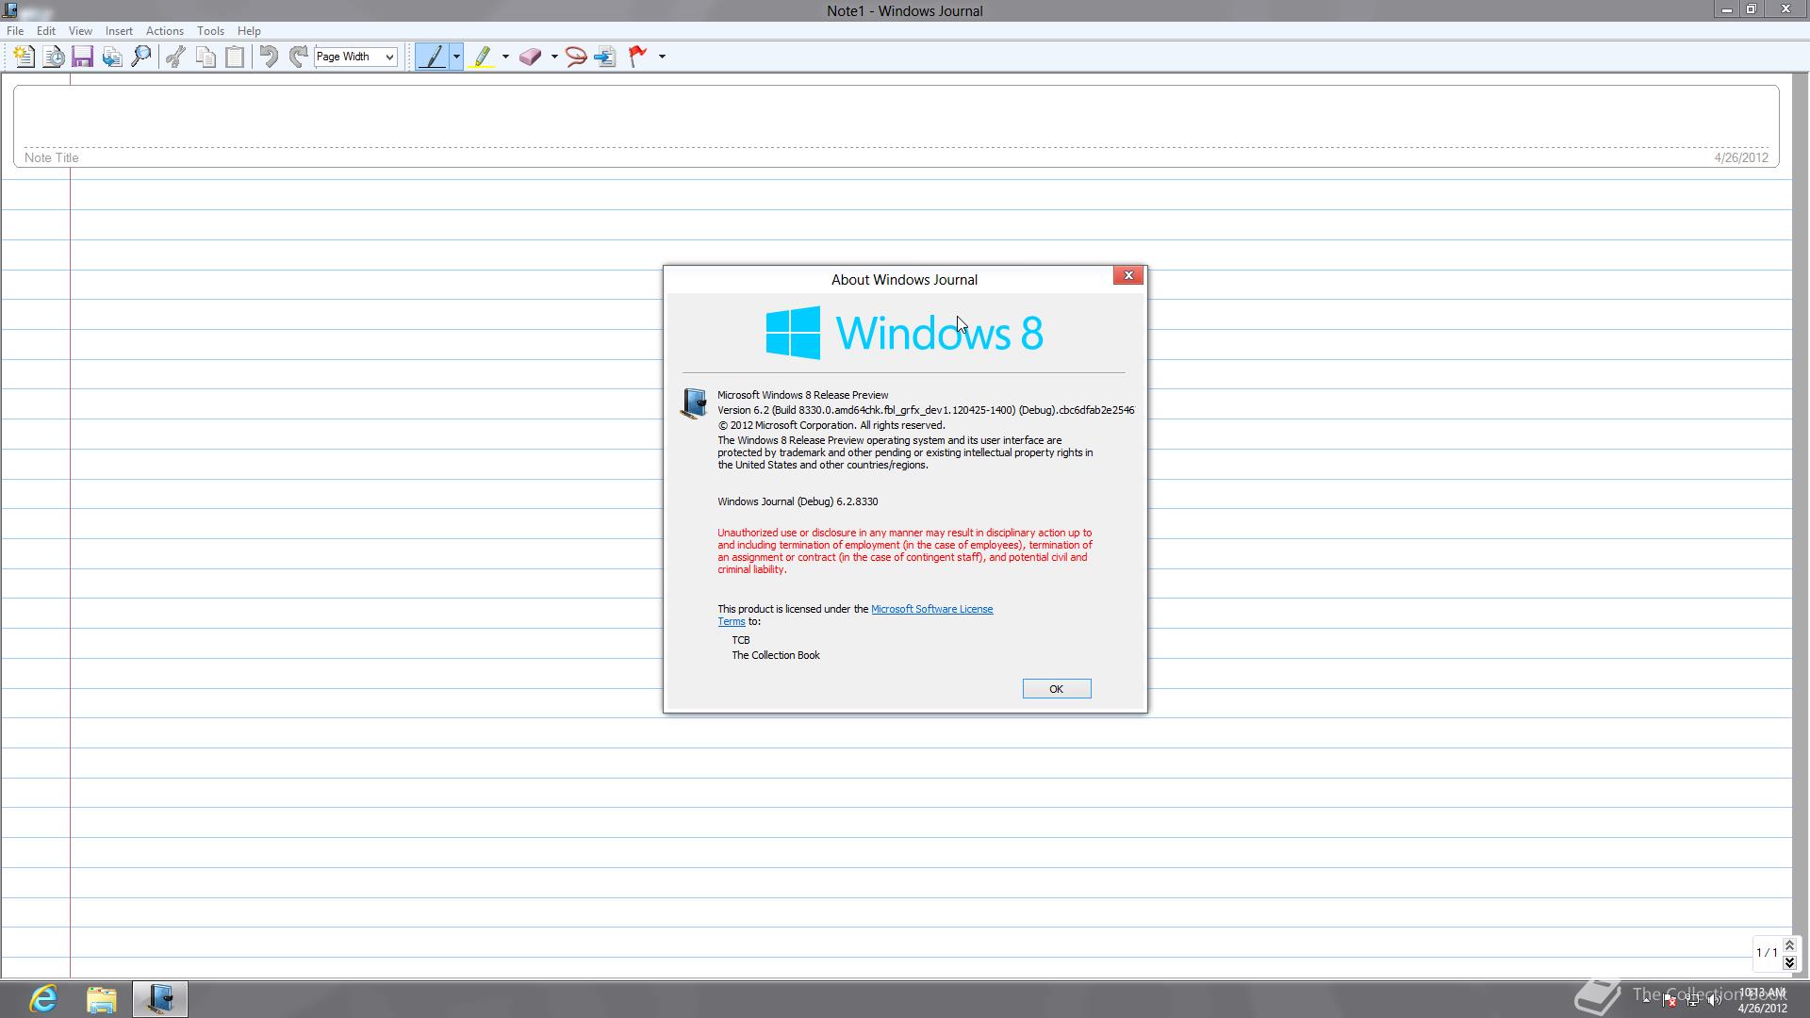Save the note with floppy icon

(x=82, y=57)
